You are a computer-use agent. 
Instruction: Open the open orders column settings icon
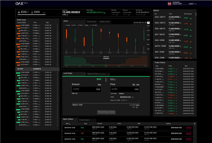point(195,123)
